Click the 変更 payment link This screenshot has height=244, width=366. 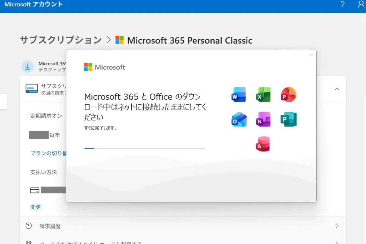click(x=35, y=207)
